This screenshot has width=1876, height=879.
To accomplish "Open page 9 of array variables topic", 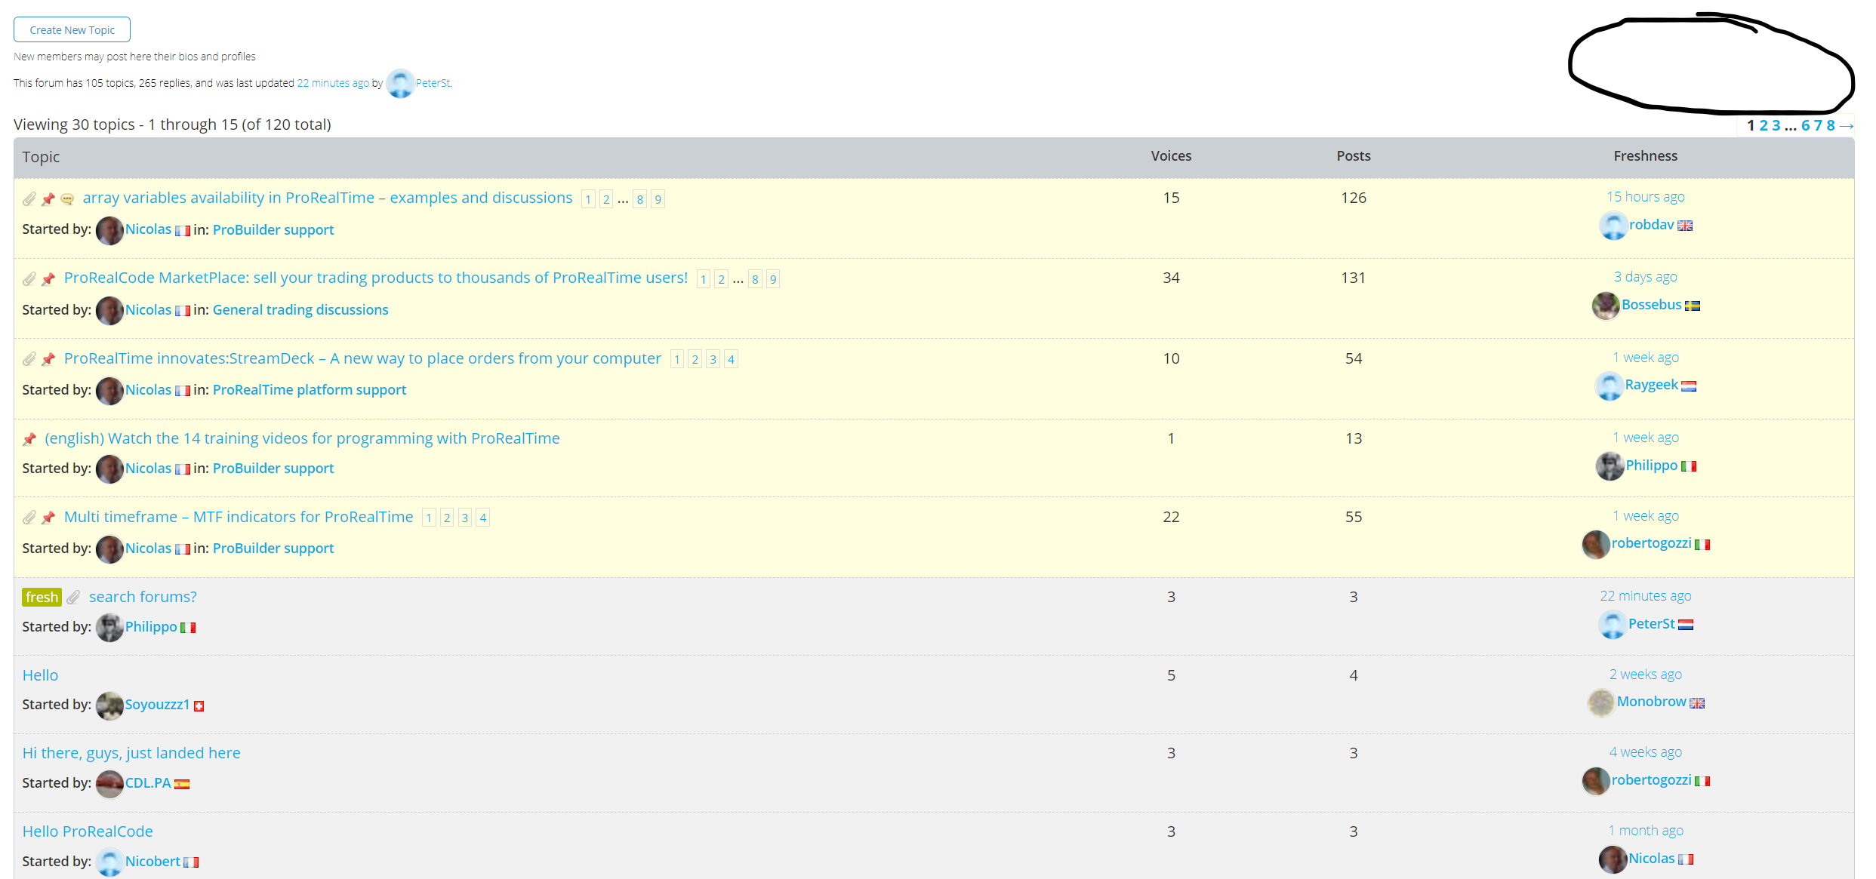I will [658, 199].
